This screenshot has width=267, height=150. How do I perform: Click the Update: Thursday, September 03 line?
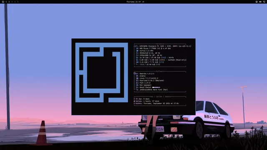pyautogui.click(x=156, y=103)
